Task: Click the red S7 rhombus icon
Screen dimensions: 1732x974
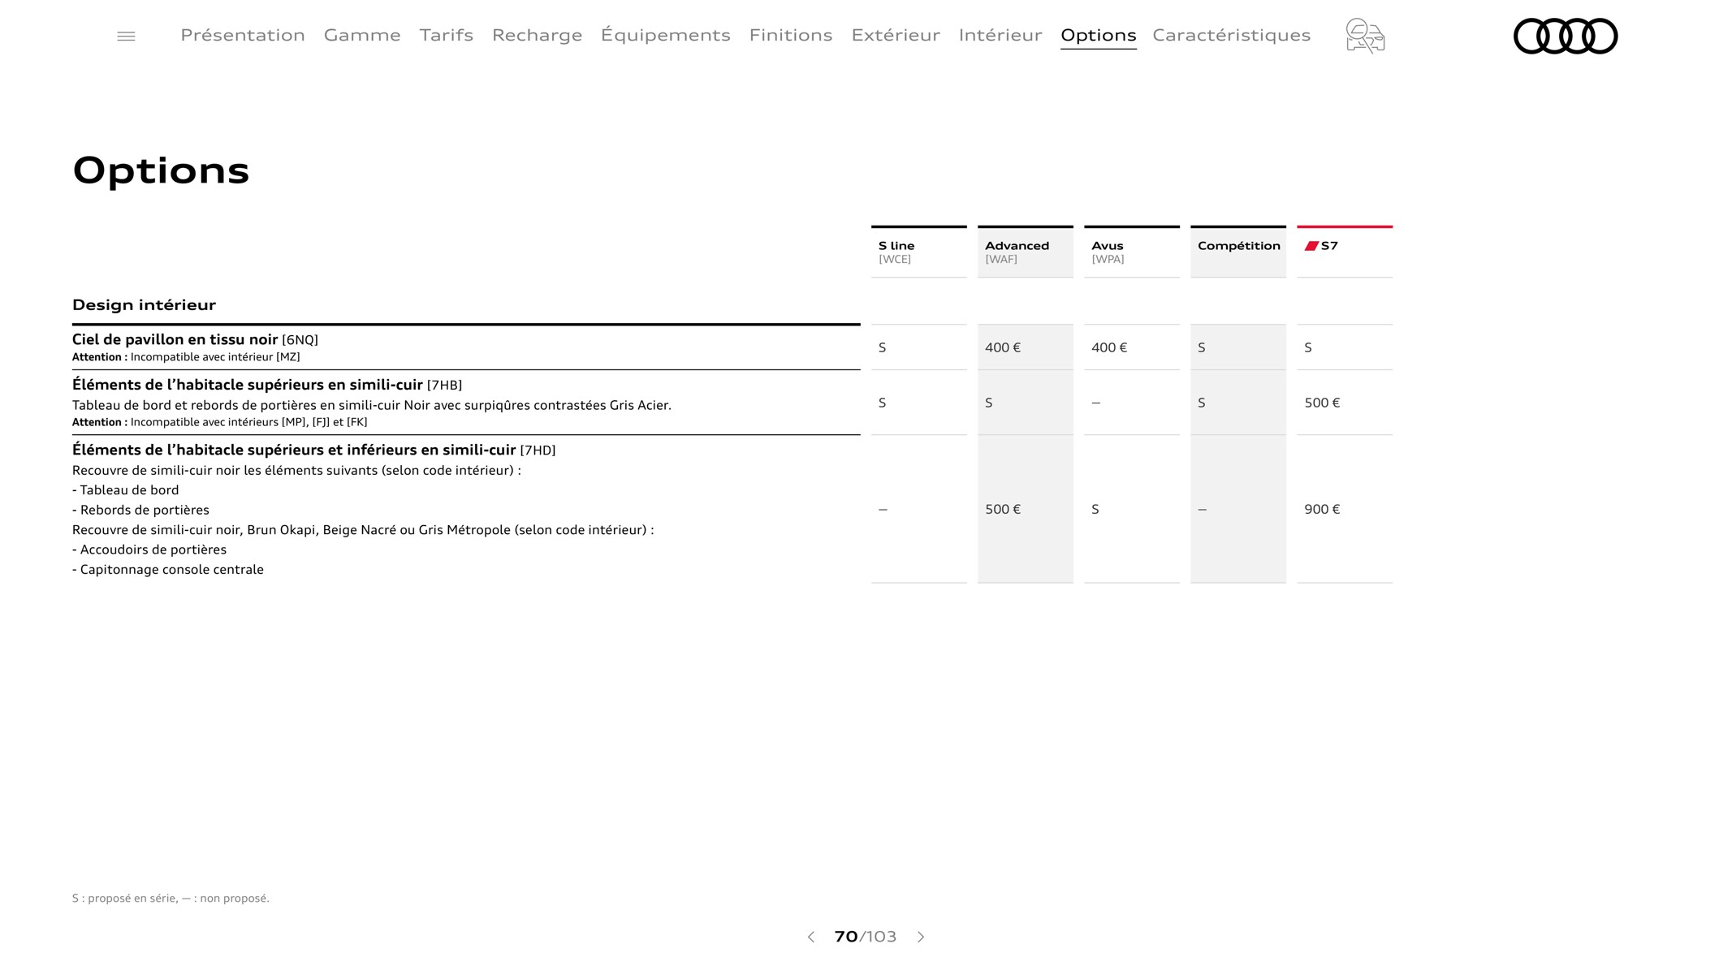Action: pos(1311,246)
